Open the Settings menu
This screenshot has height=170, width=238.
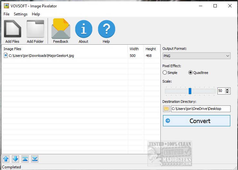pos(21,14)
